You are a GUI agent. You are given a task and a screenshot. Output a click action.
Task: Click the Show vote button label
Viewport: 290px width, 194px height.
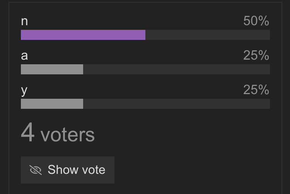point(77,170)
